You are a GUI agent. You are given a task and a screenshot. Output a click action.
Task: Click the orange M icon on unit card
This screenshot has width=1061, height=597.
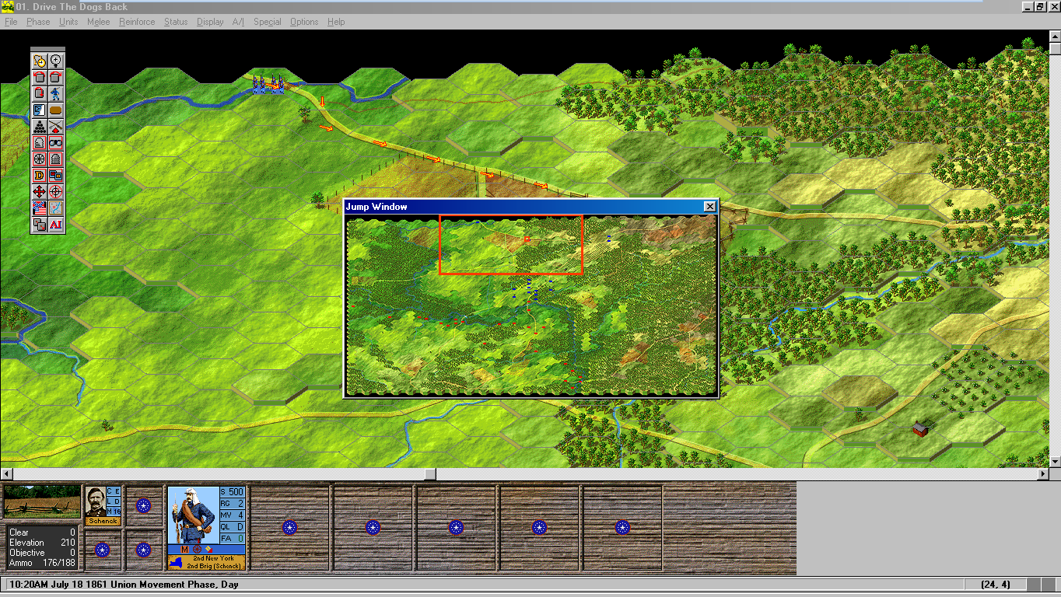point(184,550)
